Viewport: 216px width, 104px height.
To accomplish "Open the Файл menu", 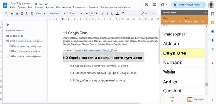I will (13, 7).
